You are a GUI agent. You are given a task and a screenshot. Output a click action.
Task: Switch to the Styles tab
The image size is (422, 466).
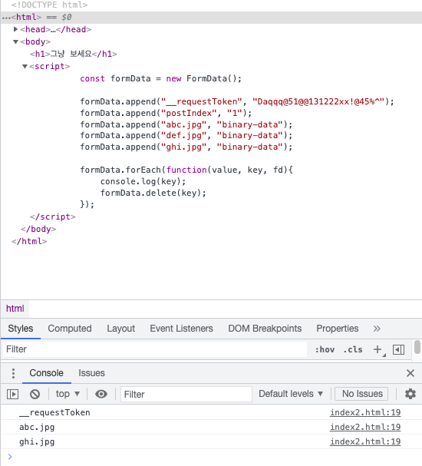21,329
